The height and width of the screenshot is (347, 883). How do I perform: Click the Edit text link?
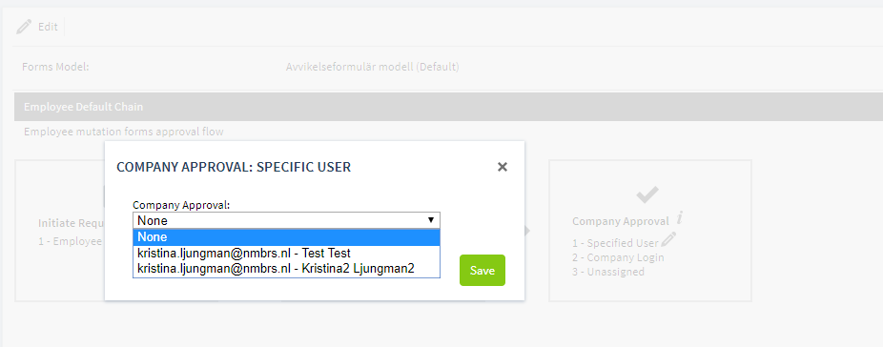(x=48, y=27)
